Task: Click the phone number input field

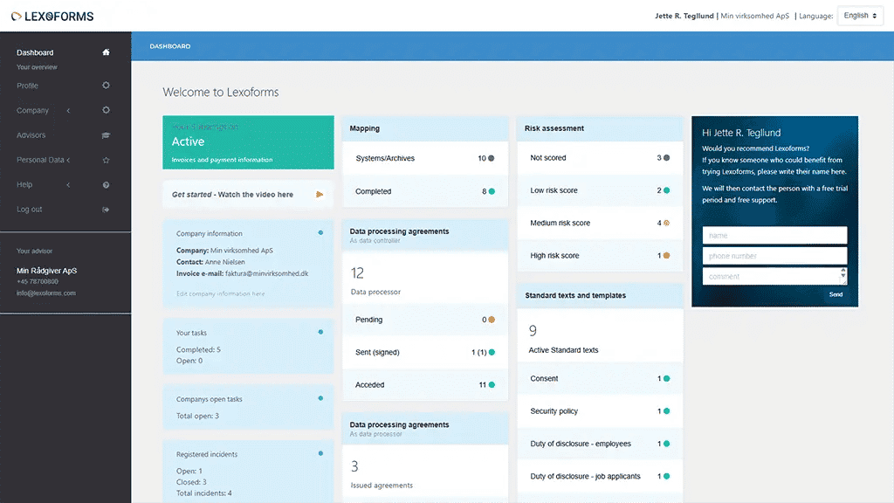Action: click(x=774, y=256)
